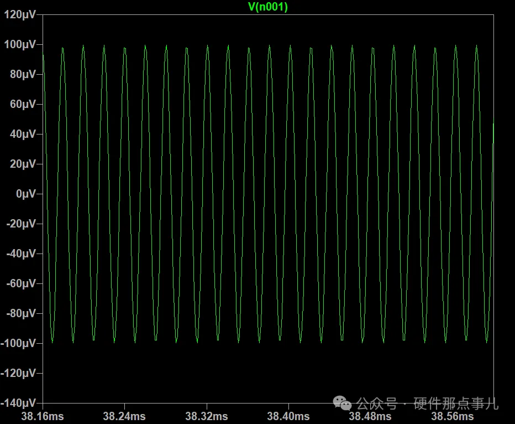Click the 38.16ms time axis label
Image resolution: width=515 pixels, height=424 pixels.
pyautogui.click(x=42, y=416)
